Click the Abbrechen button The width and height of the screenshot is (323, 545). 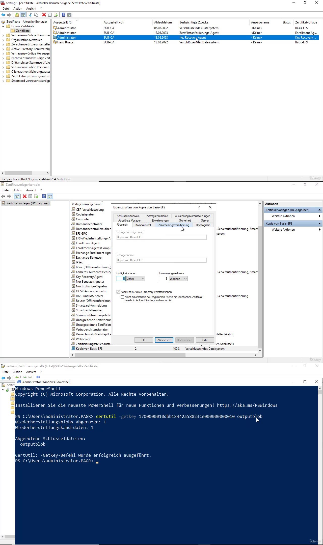(x=164, y=340)
